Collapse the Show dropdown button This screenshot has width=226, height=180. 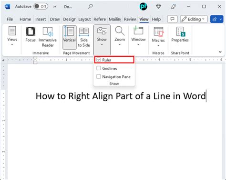102,40
